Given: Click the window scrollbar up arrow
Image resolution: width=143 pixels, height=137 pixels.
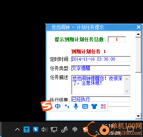Looking at the screenshot, I should 138,34.
